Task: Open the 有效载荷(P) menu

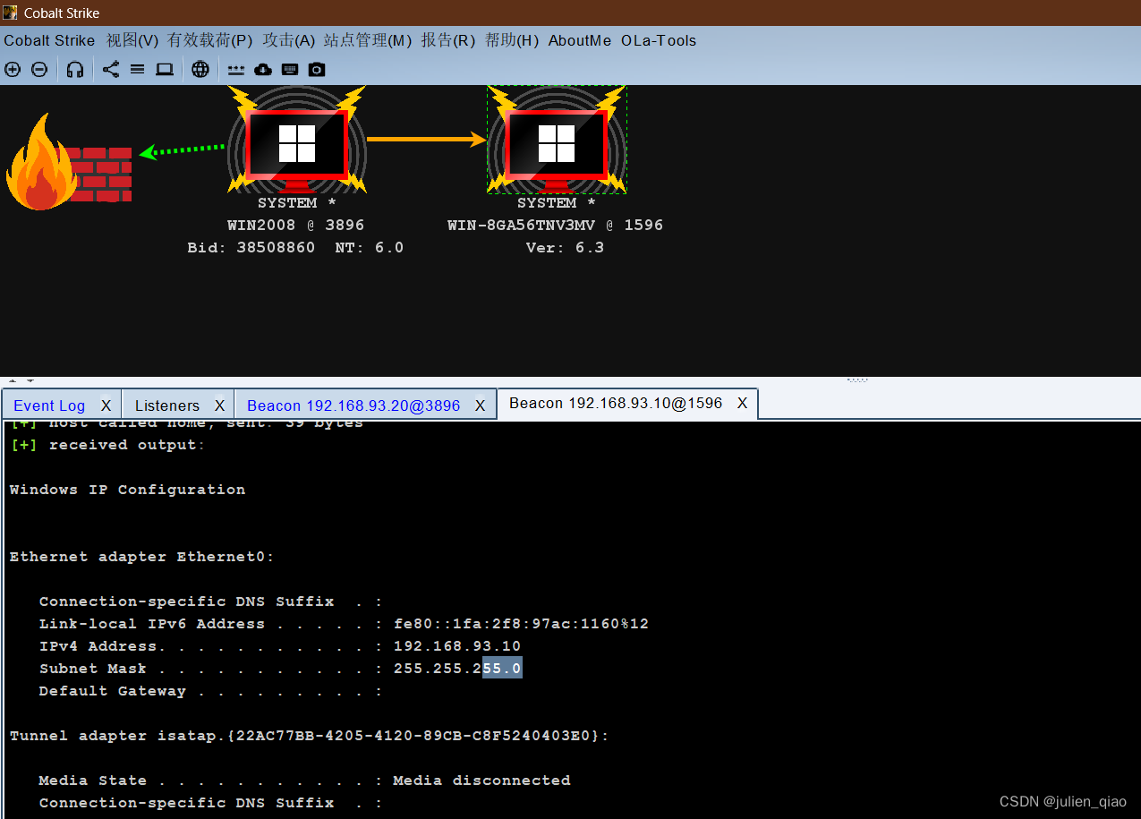Action: [210, 40]
